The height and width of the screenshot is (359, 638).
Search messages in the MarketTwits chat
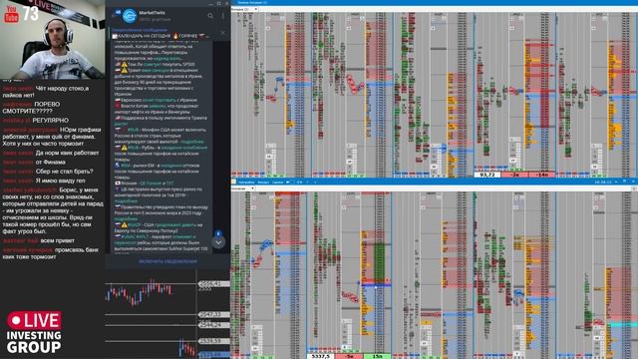pos(210,16)
